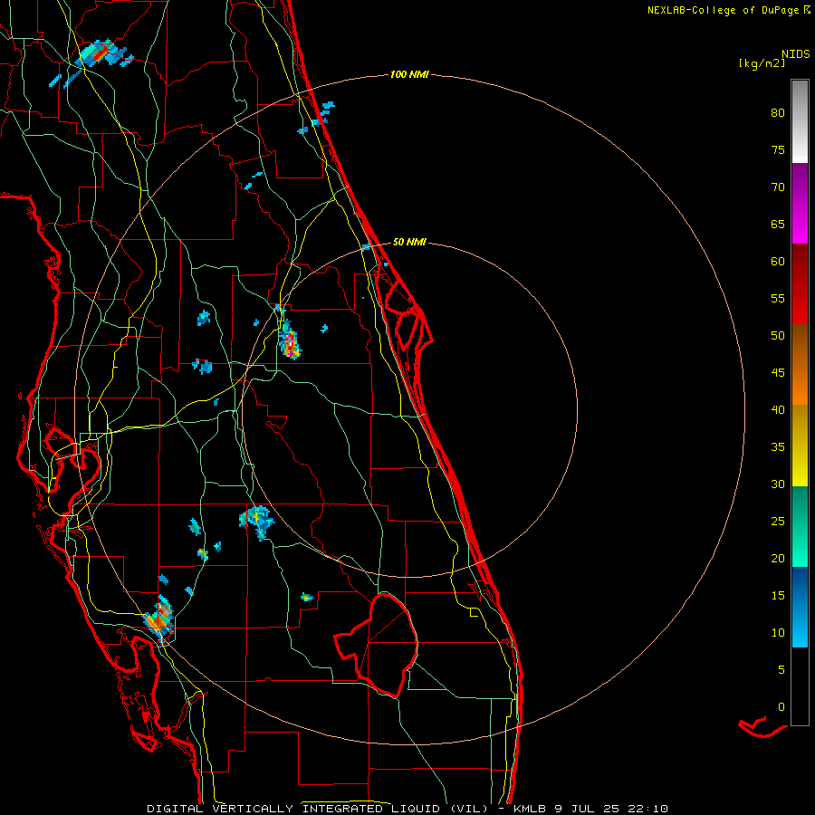Click the 0 value on color scale
This screenshot has width=815, height=815.
pyautogui.click(x=781, y=707)
